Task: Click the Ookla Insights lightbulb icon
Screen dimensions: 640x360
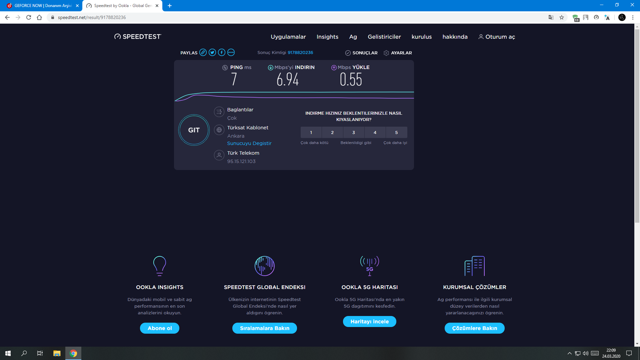Action: point(160,266)
